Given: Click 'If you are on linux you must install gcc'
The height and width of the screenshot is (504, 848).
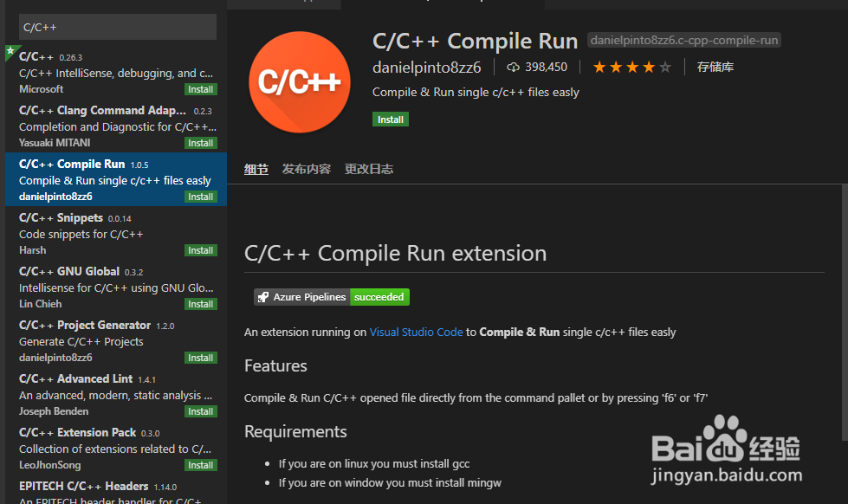Looking at the screenshot, I should pyautogui.click(x=373, y=464).
